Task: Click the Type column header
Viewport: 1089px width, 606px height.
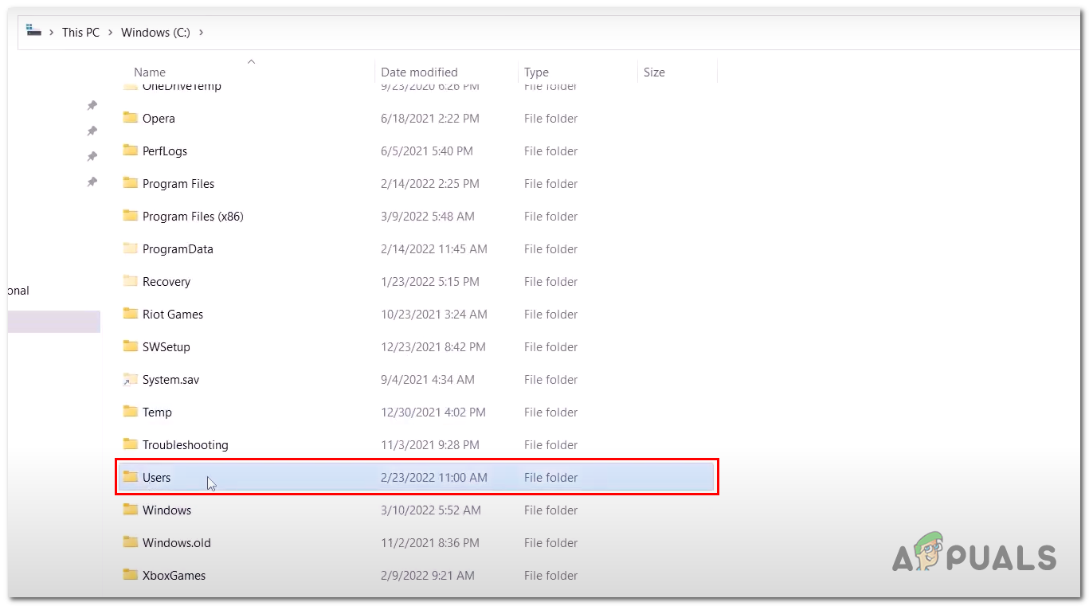Action: click(535, 72)
